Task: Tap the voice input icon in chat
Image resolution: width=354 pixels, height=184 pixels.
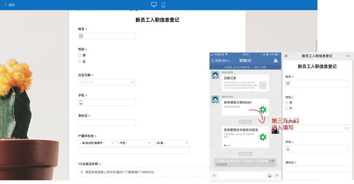Action: coord(214,175)
